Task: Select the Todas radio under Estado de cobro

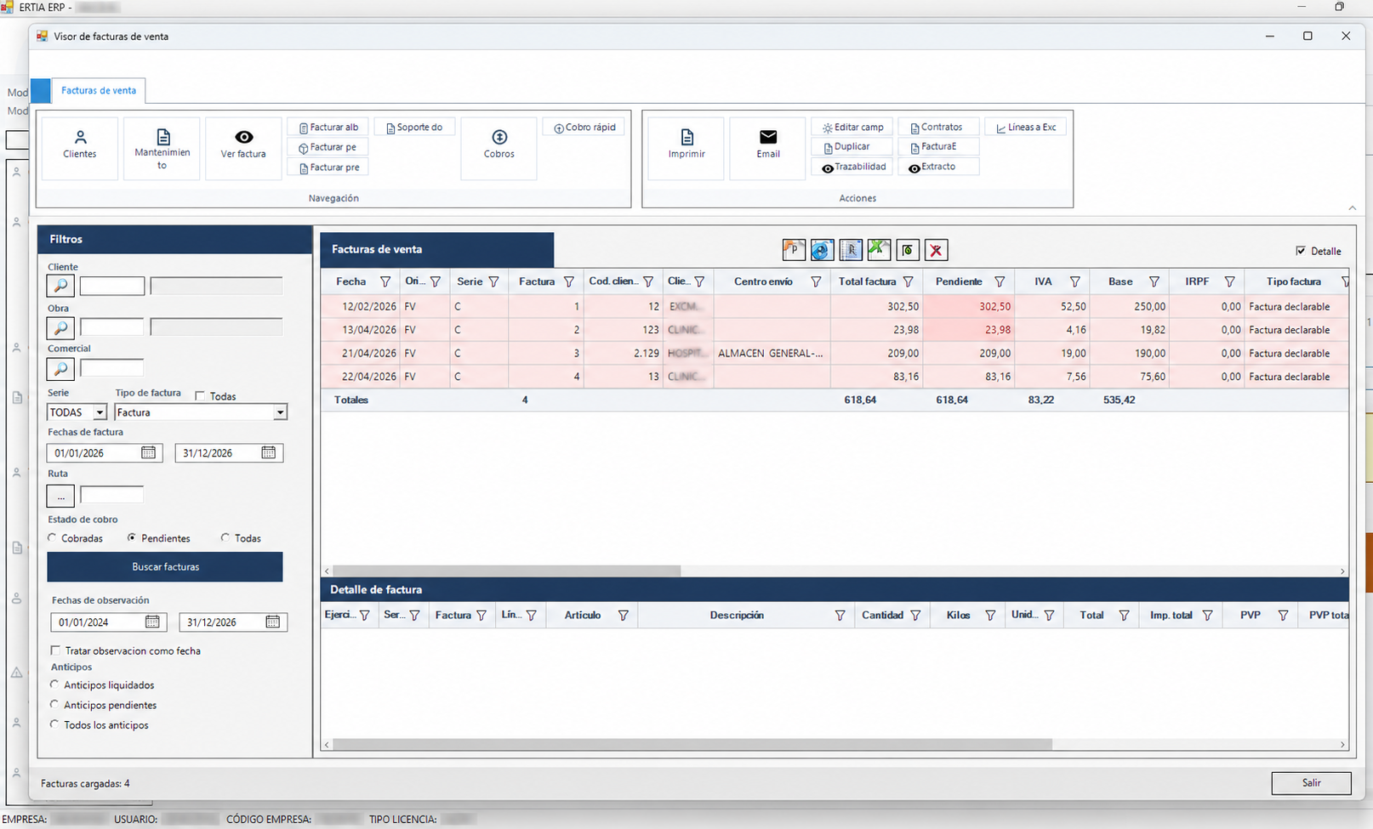Action: click(x=225, y=537)
